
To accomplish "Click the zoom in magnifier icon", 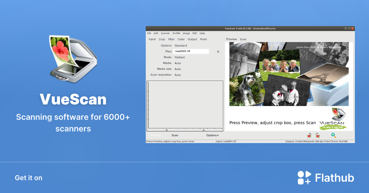I will 333,135.
